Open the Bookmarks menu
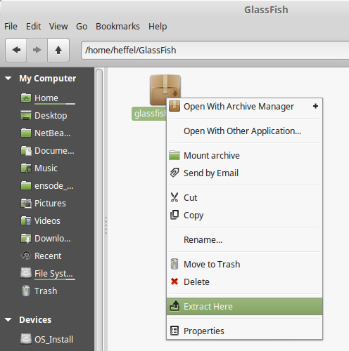The height and width of the screenshot is (351, 349). 118,27
